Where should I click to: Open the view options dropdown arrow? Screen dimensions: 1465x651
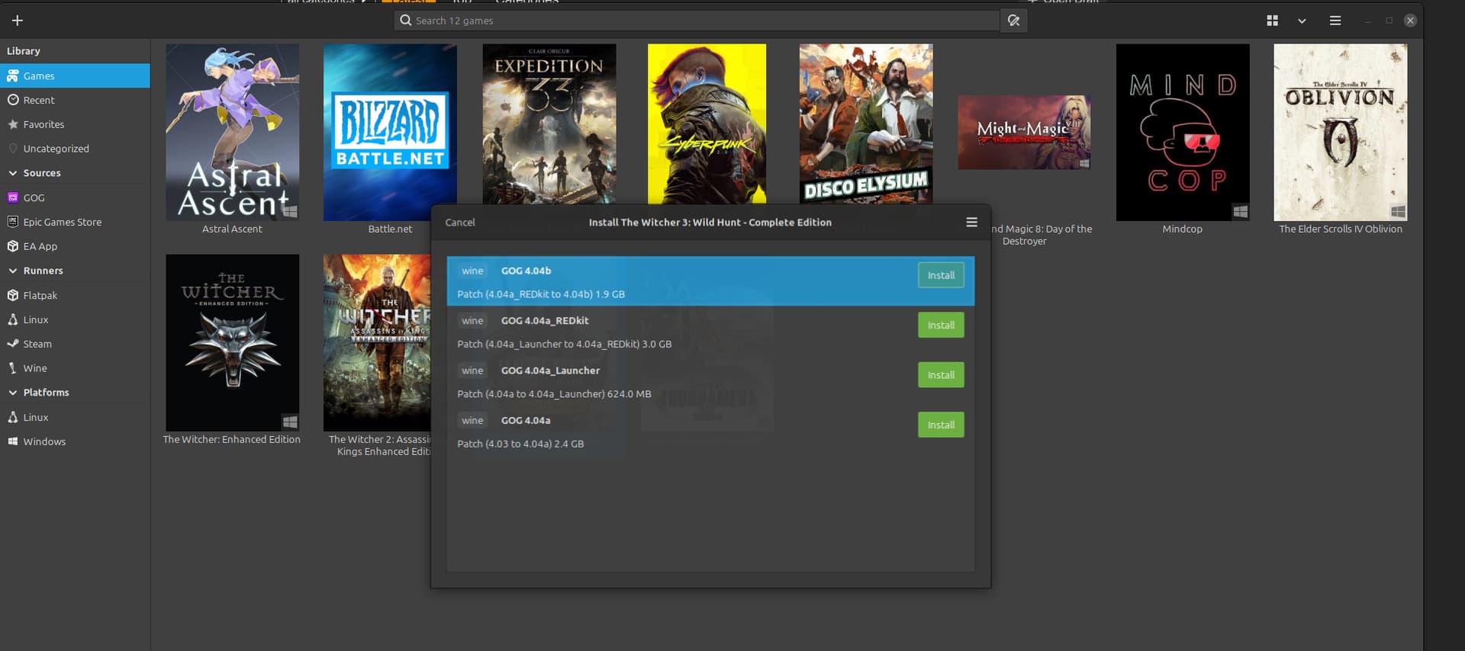[x=1302, y=21]
